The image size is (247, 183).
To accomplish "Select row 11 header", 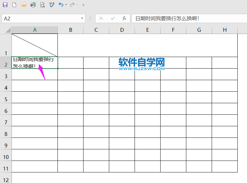I will (6, 166).
